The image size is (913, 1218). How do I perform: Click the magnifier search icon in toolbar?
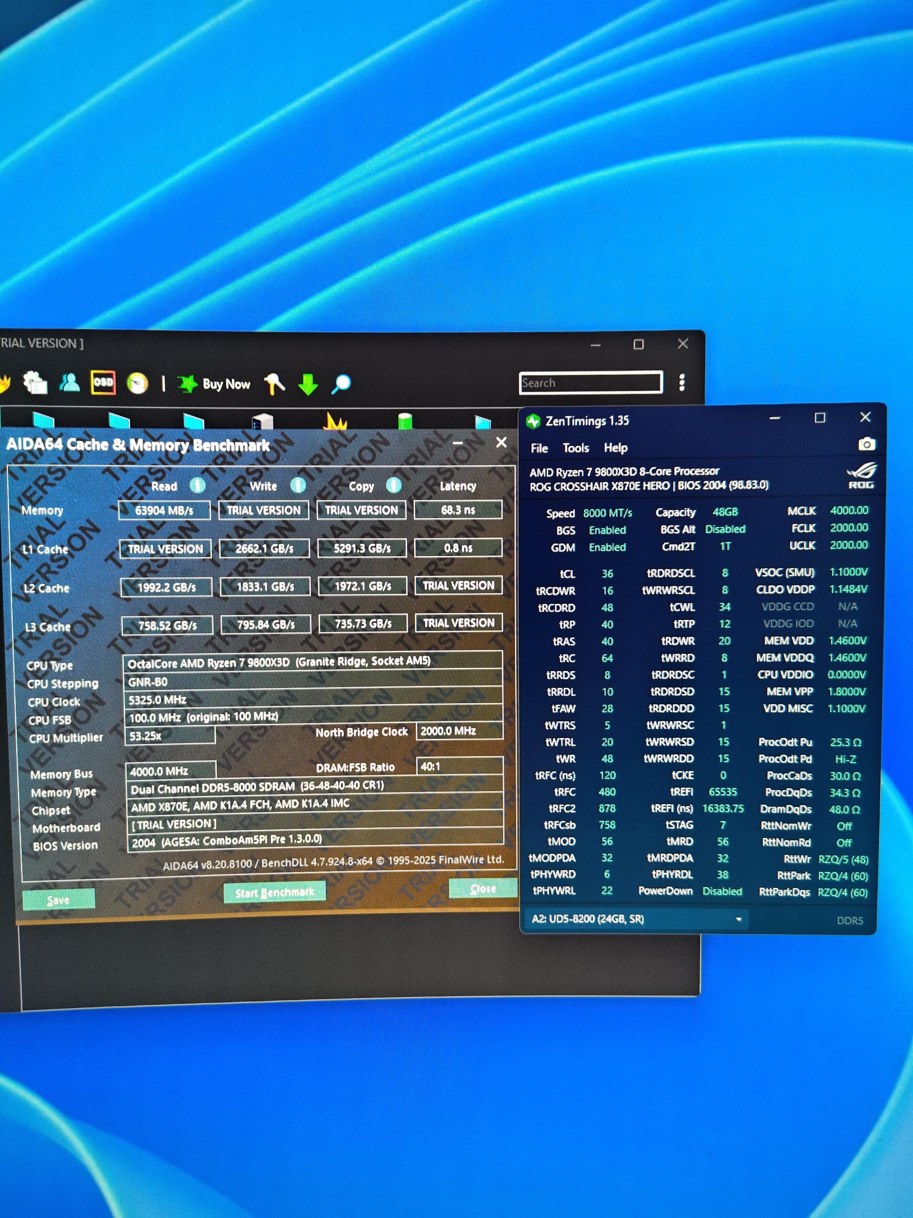click(x=341, y=383)
